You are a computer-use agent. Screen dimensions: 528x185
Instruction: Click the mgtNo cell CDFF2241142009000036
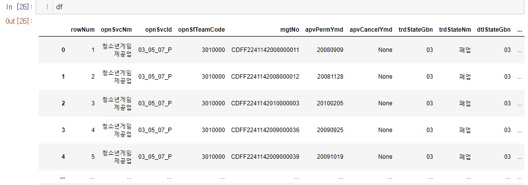tap(265, 130)
